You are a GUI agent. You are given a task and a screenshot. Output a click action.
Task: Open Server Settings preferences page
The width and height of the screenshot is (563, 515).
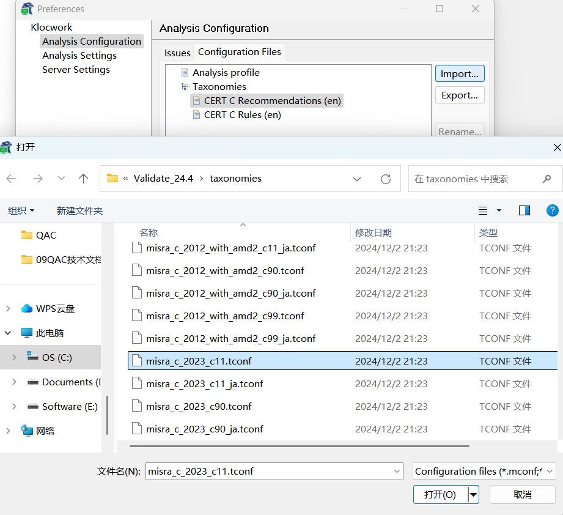76,70
